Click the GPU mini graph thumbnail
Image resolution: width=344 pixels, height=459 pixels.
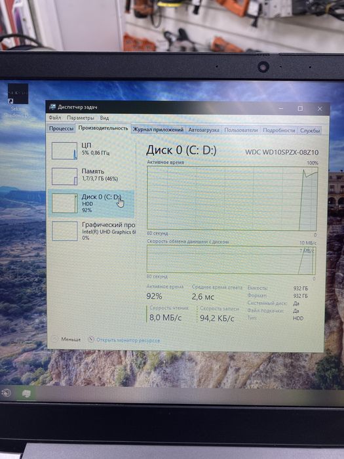pos(65,231)
